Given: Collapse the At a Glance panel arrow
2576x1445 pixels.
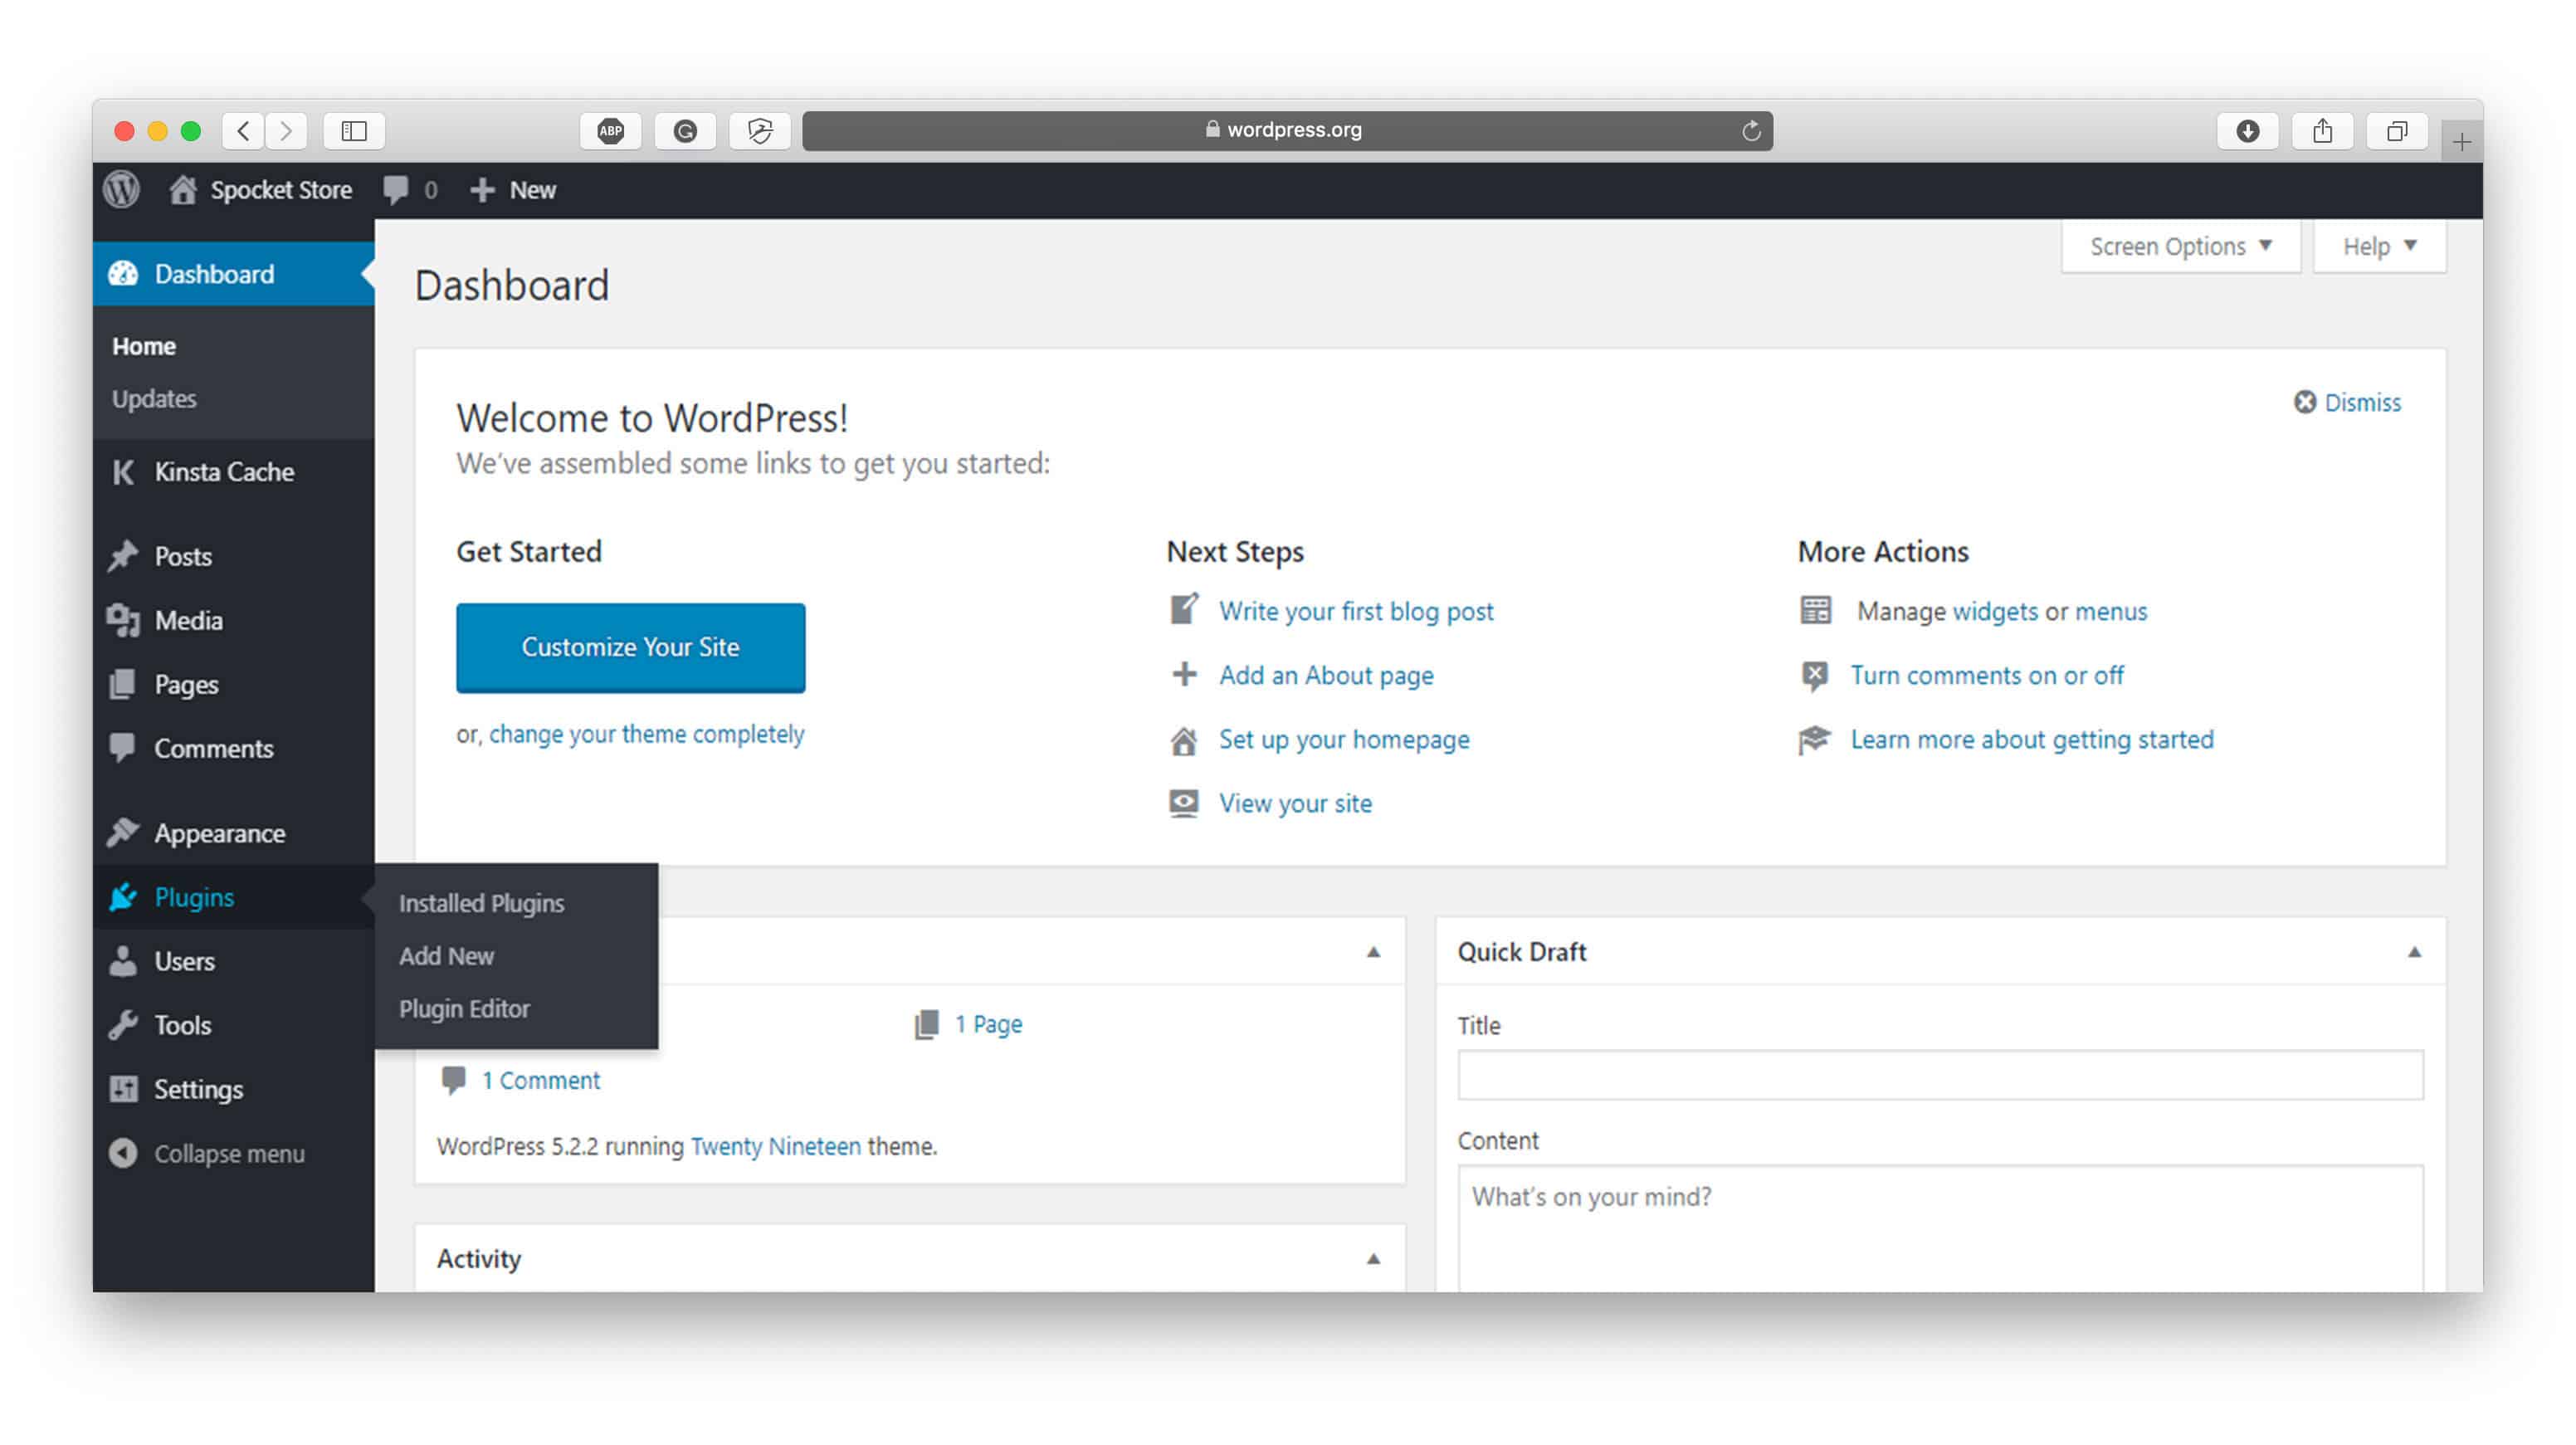Looking at the screenshot, I should click(x=1373, y=952).
